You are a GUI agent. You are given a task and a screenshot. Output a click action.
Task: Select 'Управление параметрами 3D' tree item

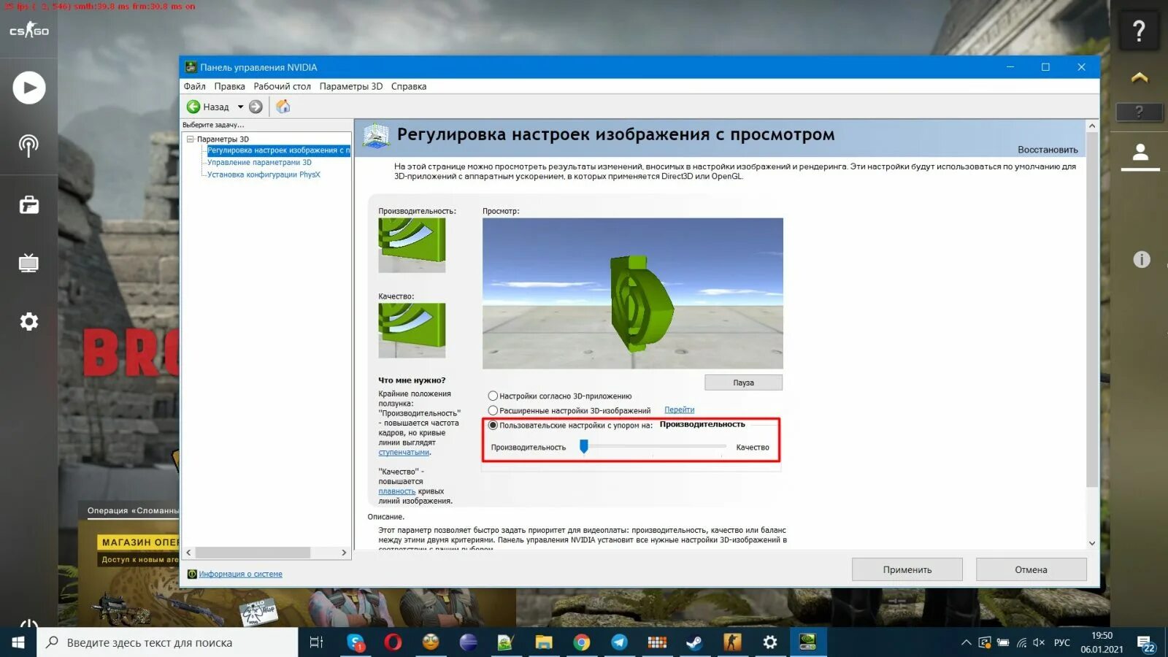(259, 162)
